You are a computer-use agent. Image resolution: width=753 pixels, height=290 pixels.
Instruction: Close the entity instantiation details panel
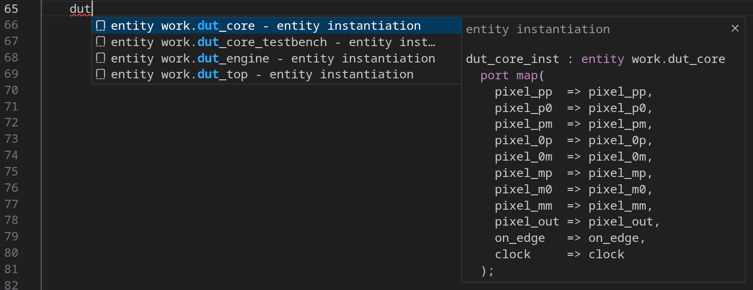coord(735,29)
